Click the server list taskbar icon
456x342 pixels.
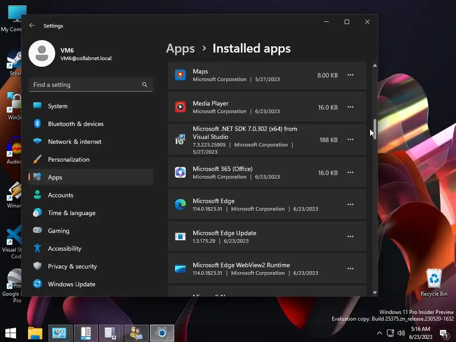coord(110,333)
